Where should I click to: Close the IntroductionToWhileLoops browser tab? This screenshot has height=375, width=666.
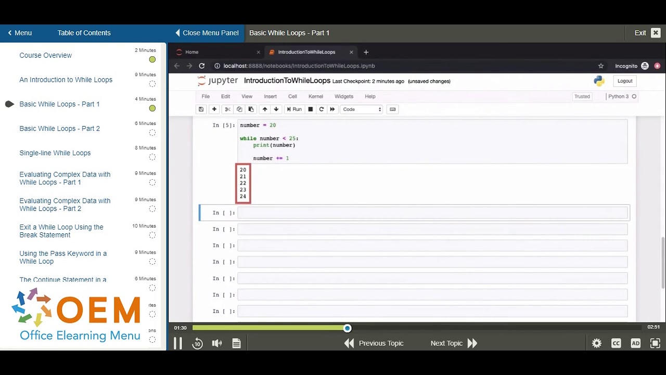click(351, 52)
